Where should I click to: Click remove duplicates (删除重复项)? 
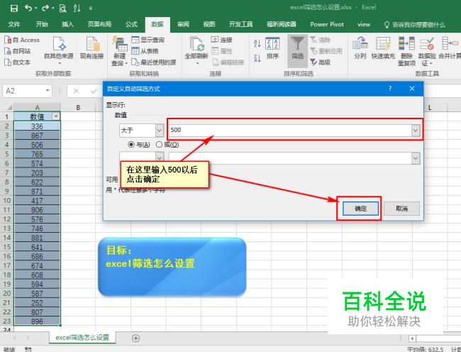(x=406, y=52)
